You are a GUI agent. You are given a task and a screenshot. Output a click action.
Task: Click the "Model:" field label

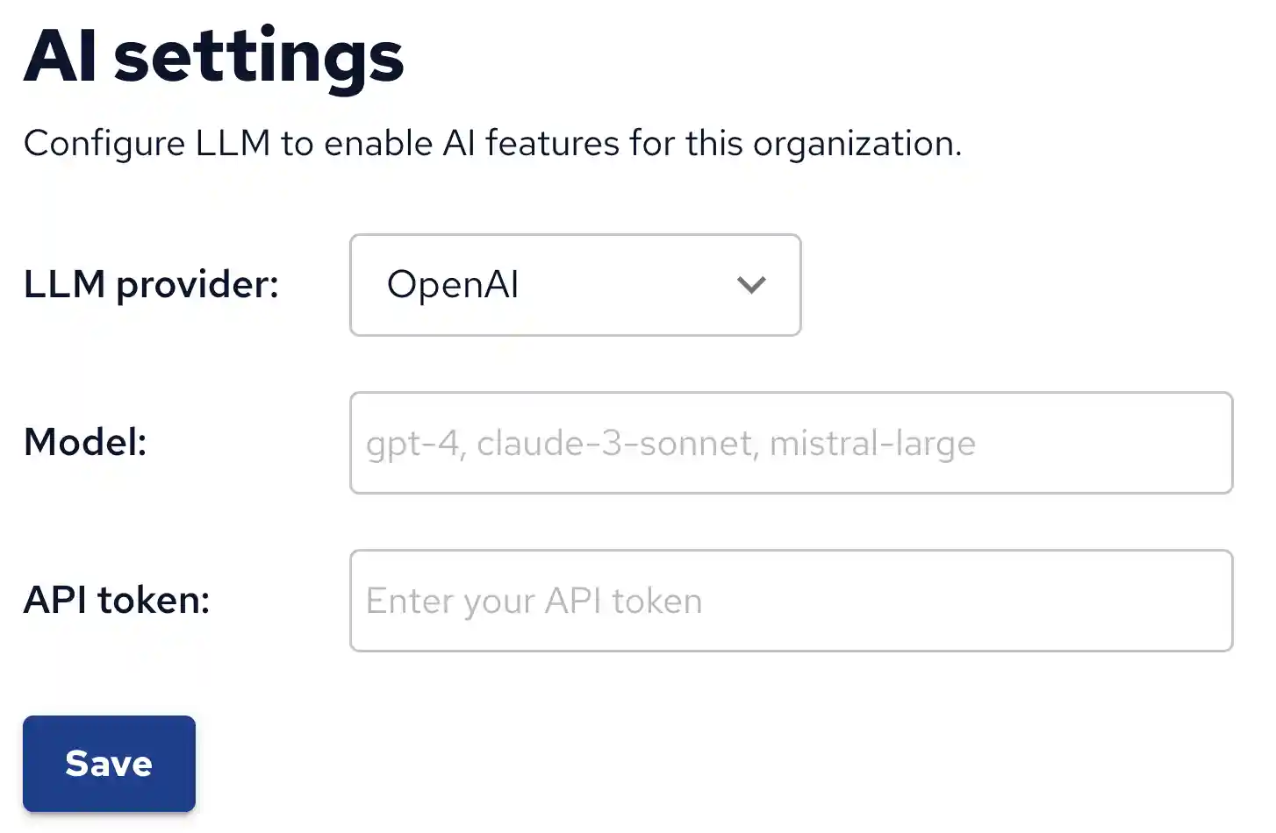85,442
